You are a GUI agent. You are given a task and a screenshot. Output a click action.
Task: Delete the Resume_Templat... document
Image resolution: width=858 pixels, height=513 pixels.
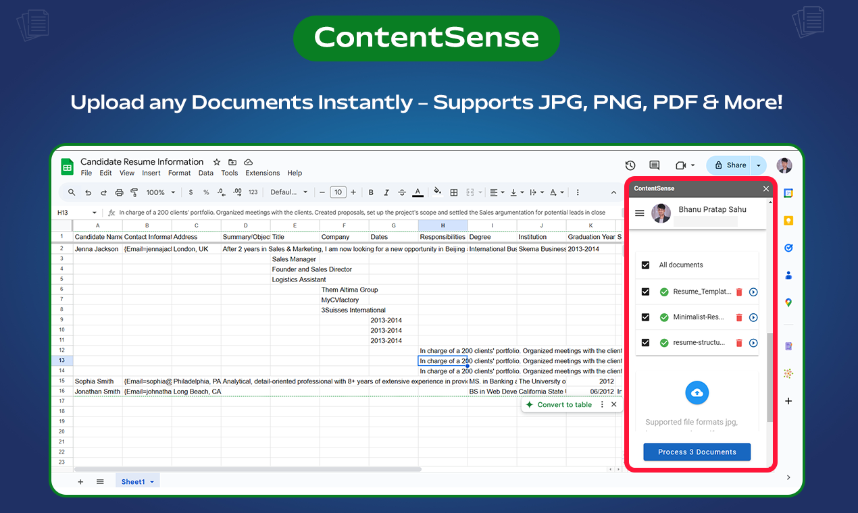click(x=739, y=292)
